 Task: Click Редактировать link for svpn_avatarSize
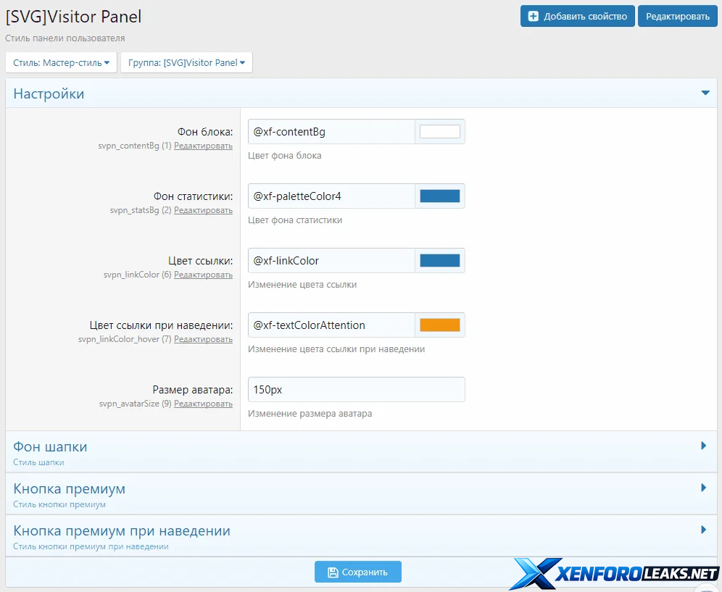203,404
